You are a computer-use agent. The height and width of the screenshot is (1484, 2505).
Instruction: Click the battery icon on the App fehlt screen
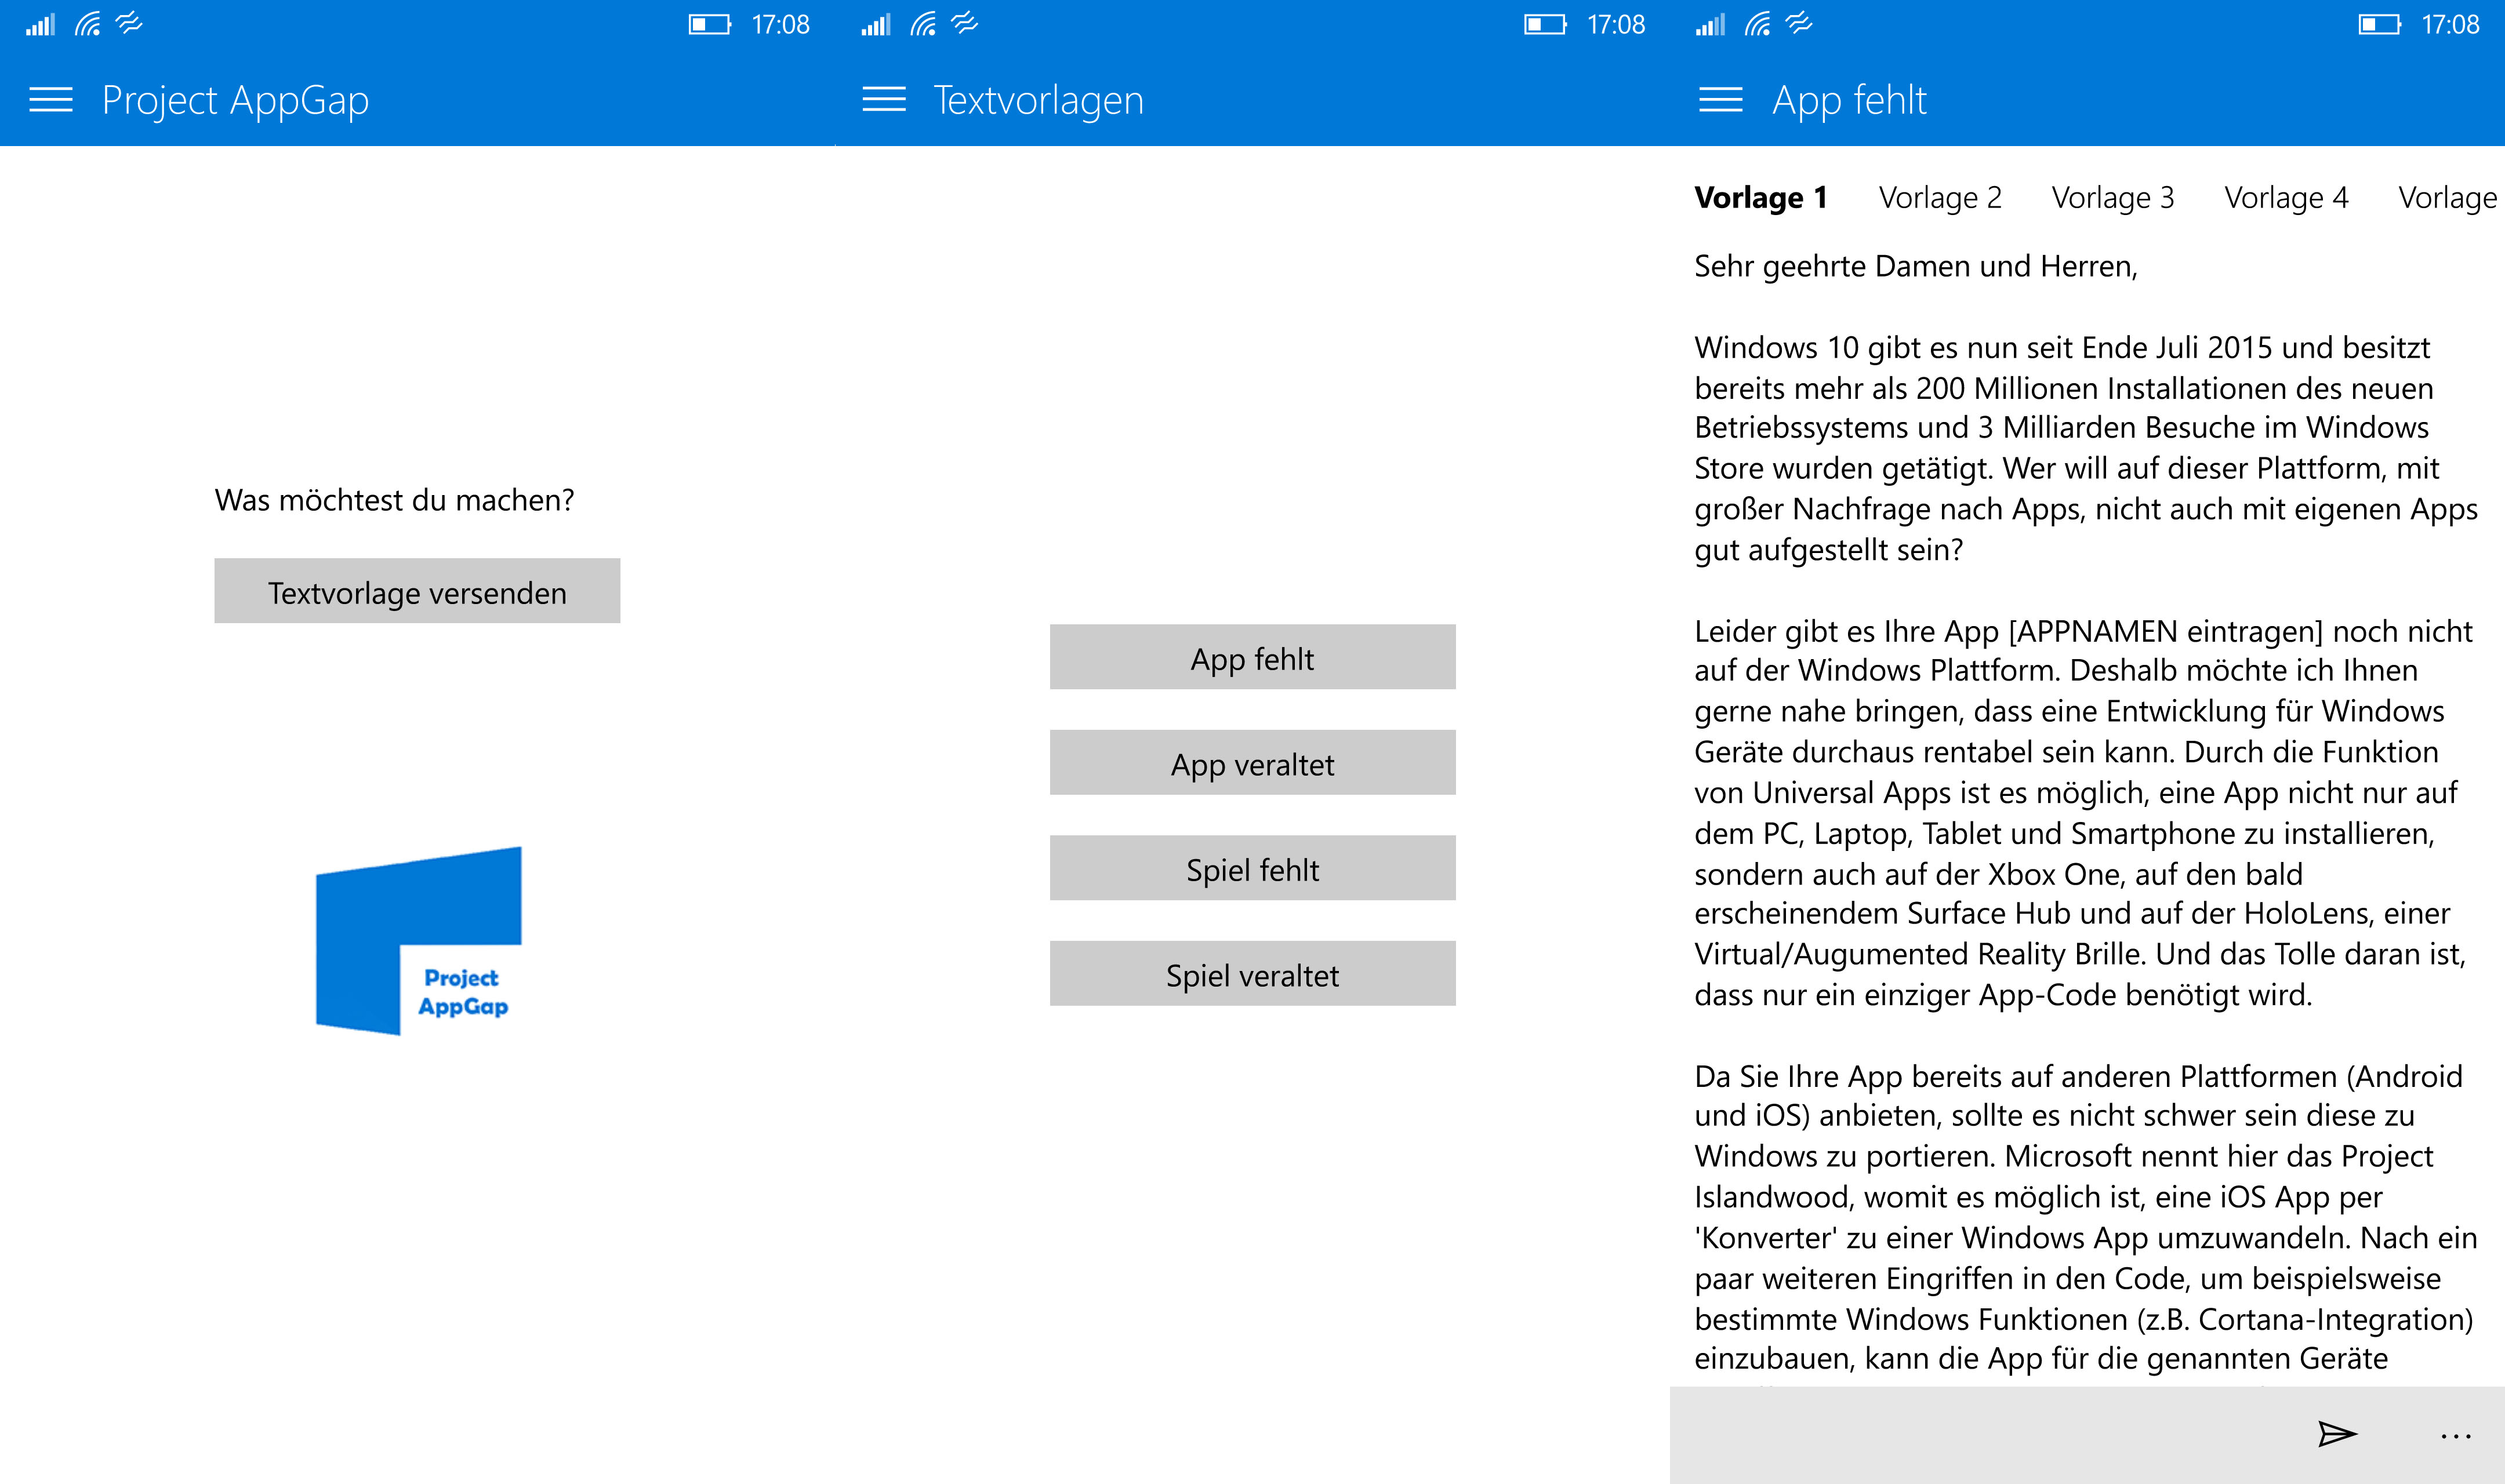point(2379,24)
